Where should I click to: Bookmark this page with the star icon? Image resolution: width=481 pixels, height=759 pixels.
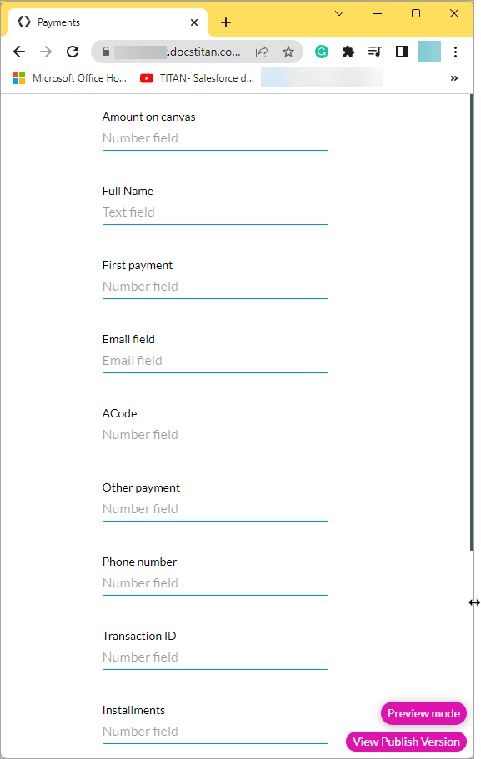pos(288,51)
